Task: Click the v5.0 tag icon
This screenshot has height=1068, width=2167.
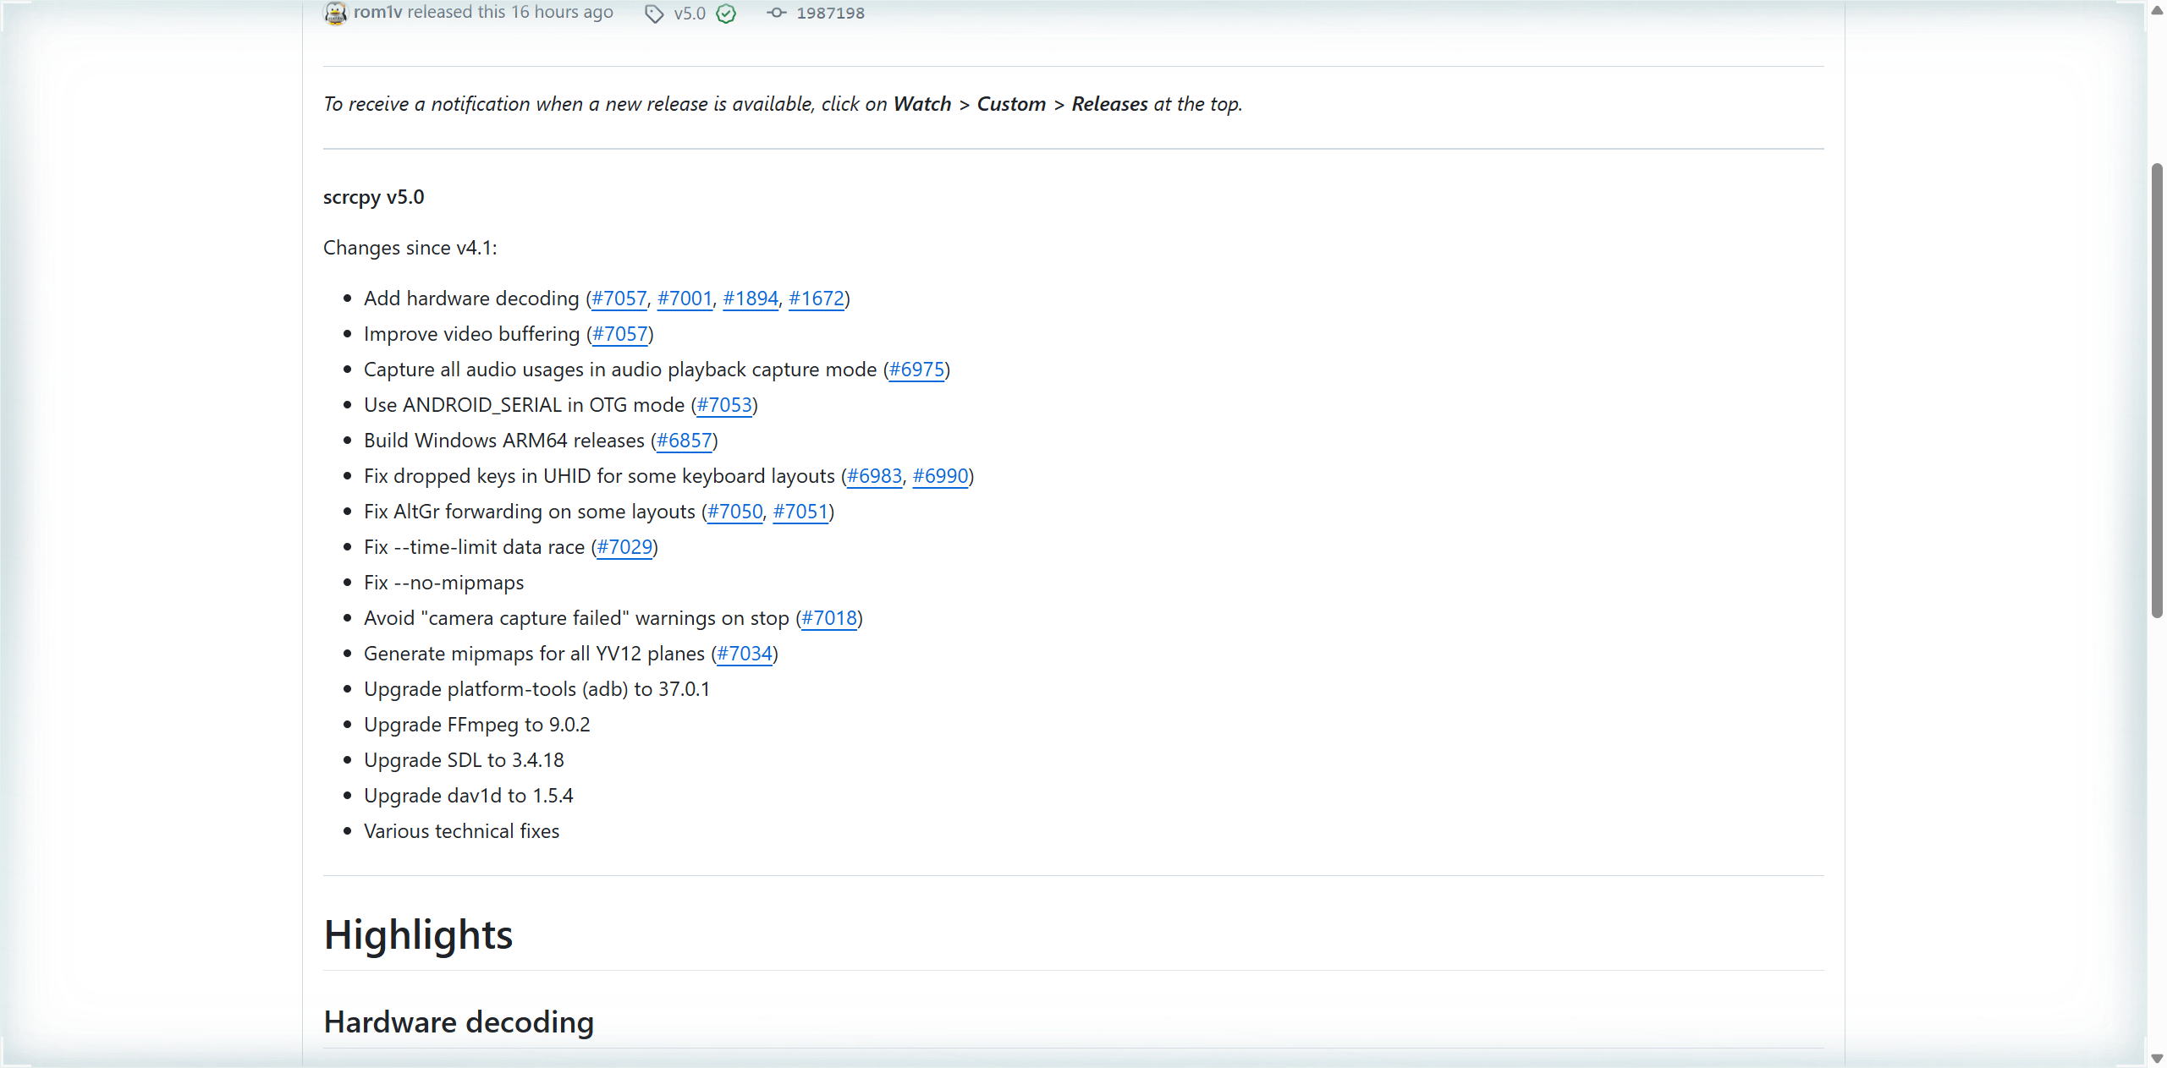Action: 654,14
